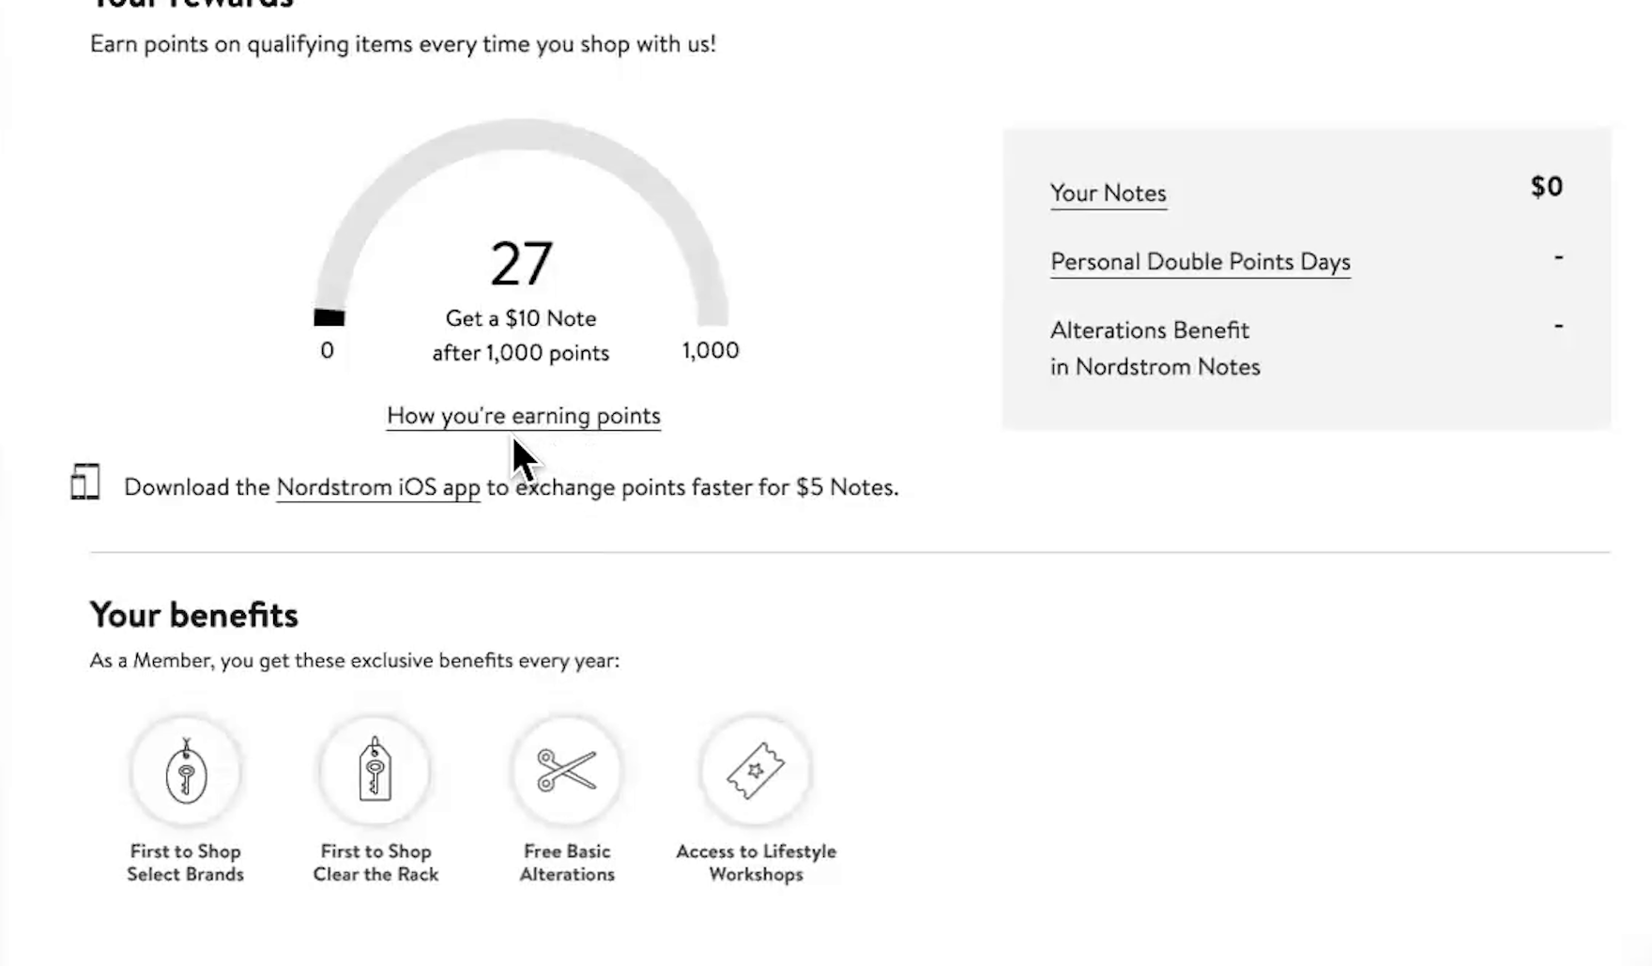Open How you're earning points link
1652x966 pixels.
[x=524, y=416]
